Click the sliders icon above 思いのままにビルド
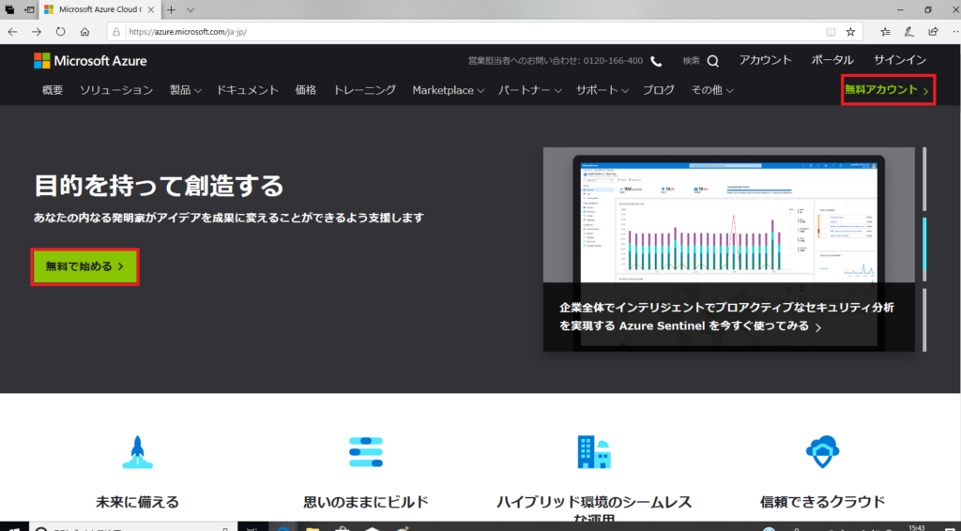This screenshot has height=531, width=961. [366, 452]
